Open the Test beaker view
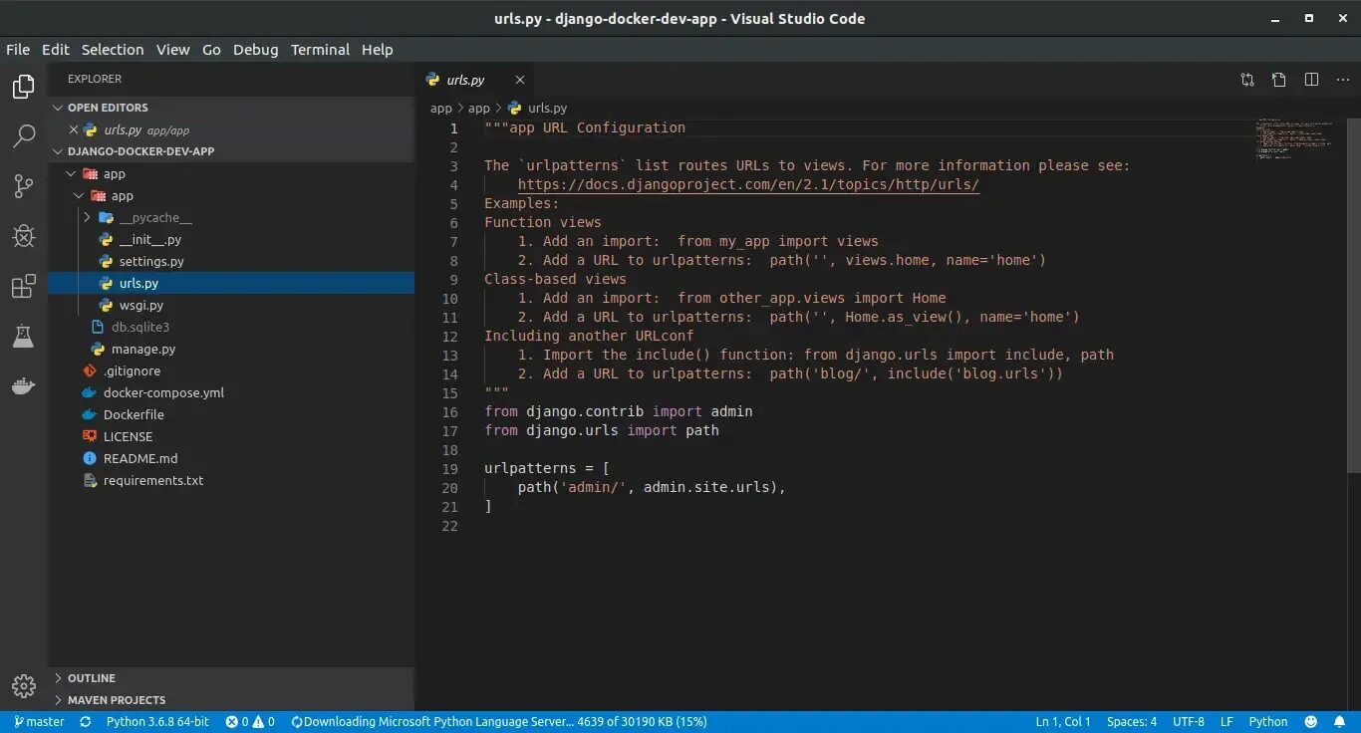Screen dimensions: 1361x733 (x=24, y=337)
